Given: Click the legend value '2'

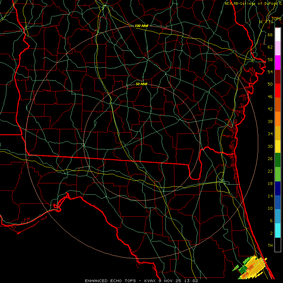Looking at the screenshot, I should (271, 233).
